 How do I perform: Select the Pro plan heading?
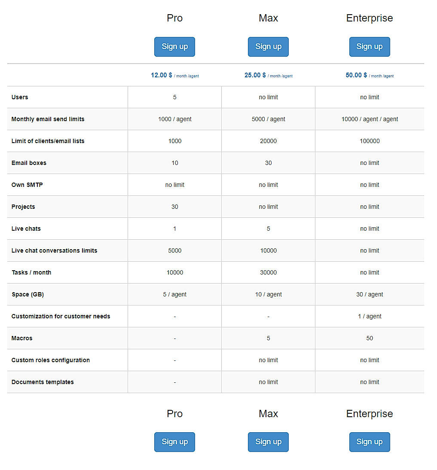tap(174, 18)
